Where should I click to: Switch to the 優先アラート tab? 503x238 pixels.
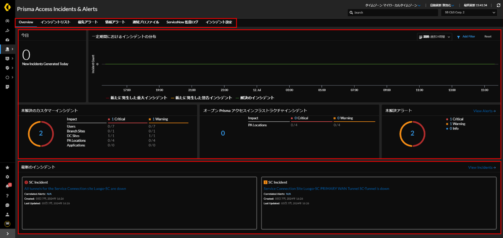(x=88, y=22)
